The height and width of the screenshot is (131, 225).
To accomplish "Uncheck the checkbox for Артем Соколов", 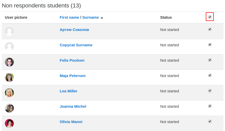I will click(x=210, y=29).
